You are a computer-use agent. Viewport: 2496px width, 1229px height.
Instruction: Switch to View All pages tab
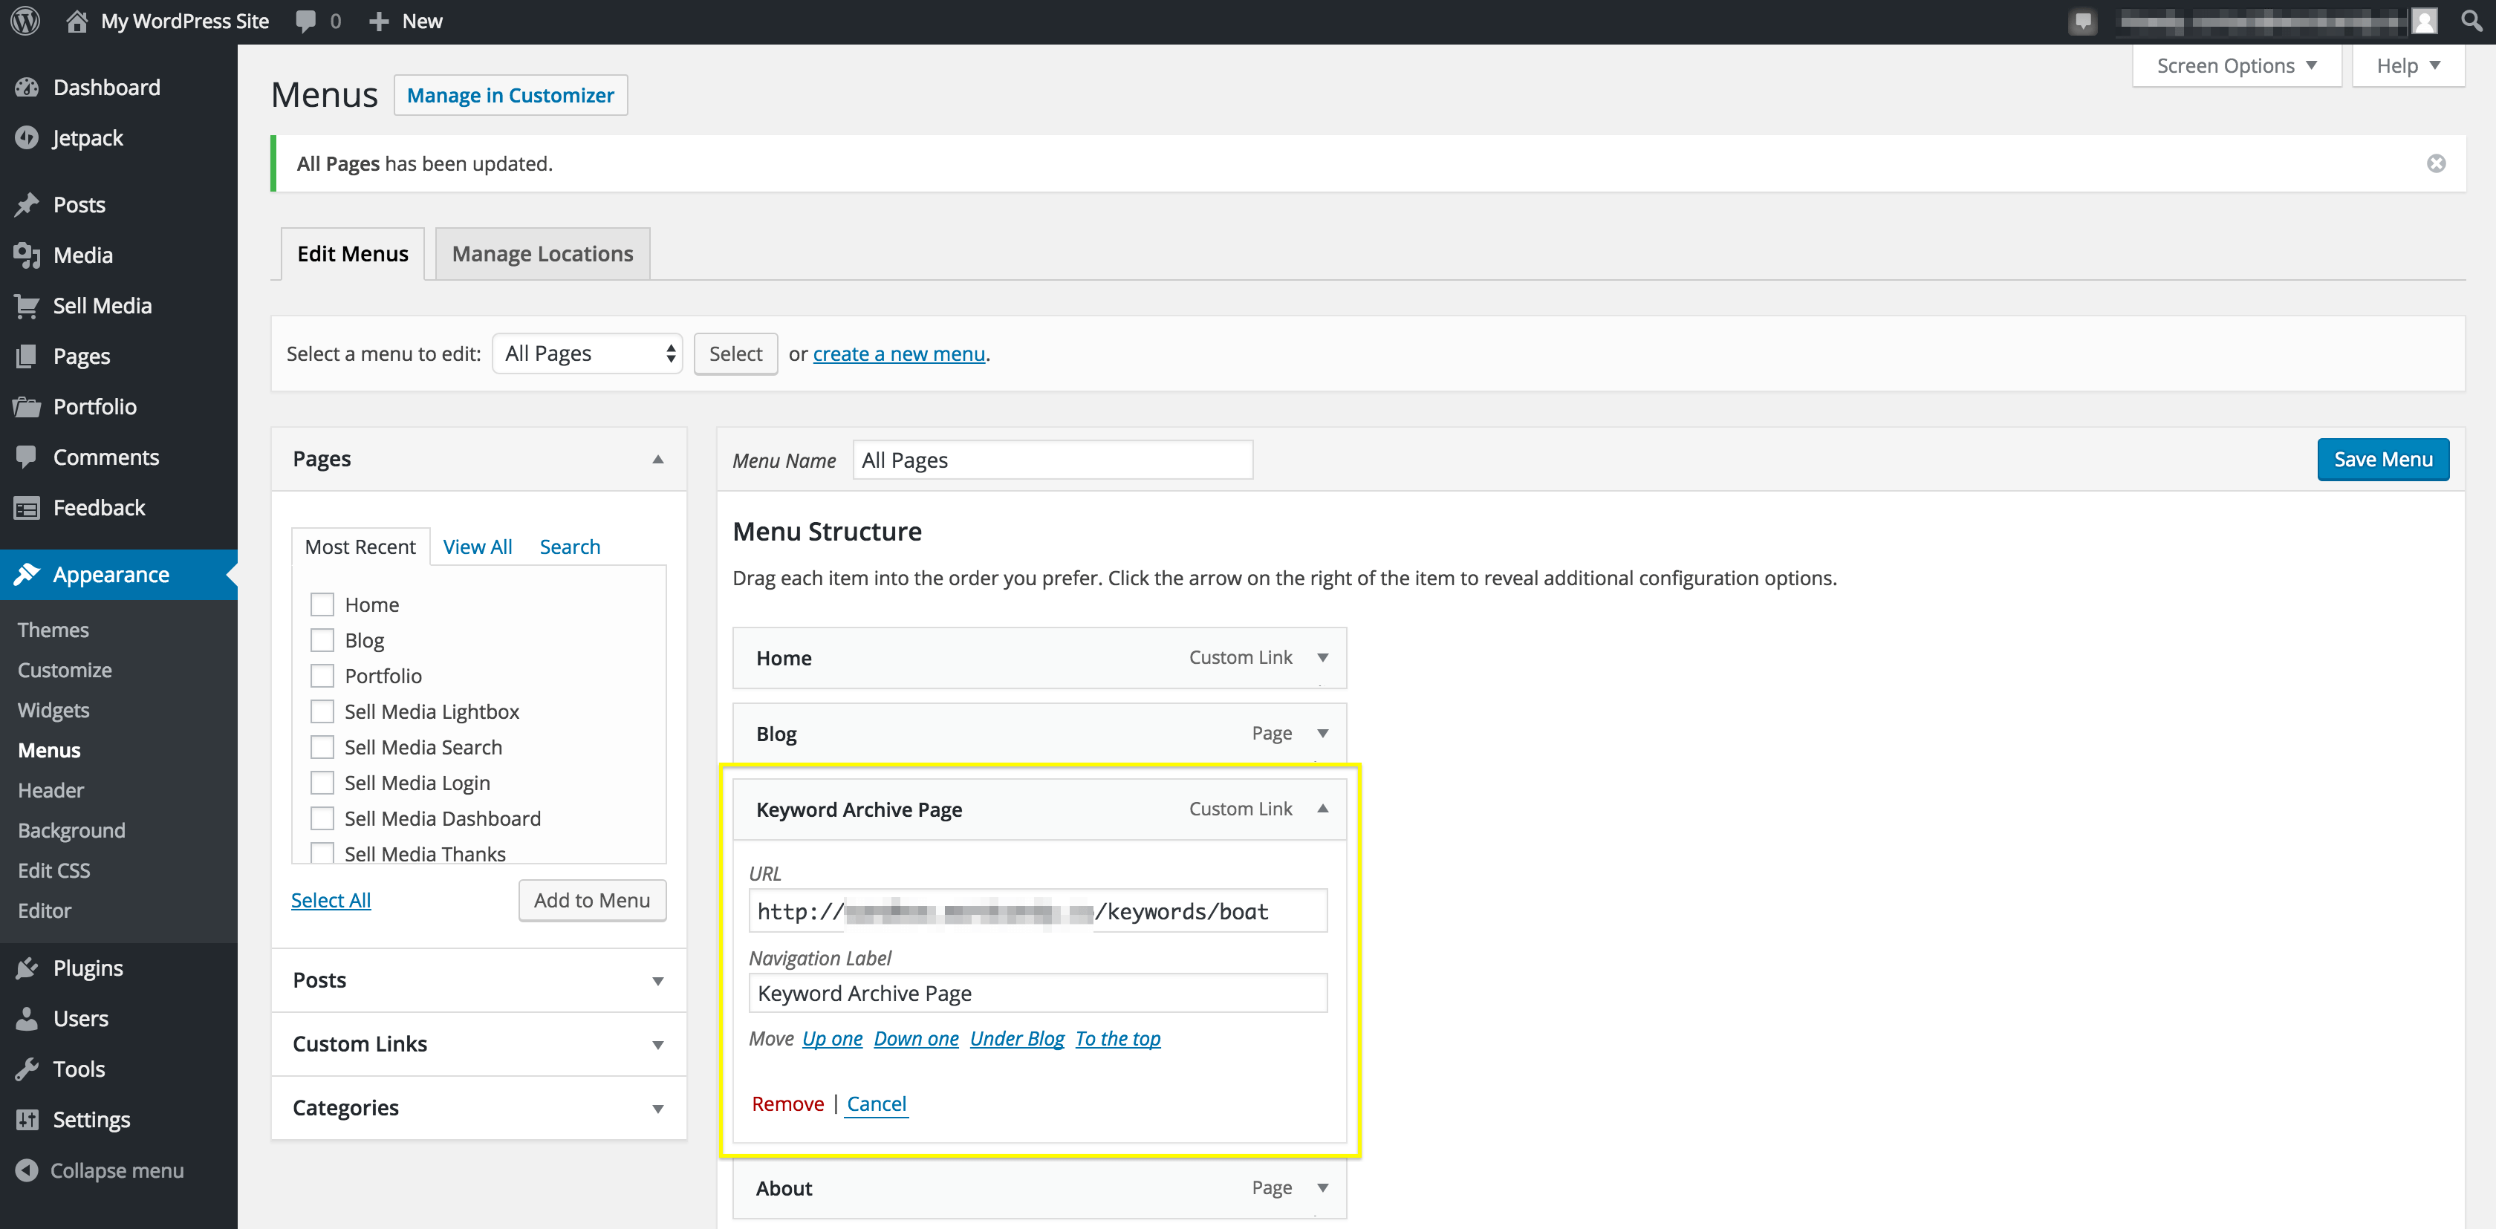point(477,547)
